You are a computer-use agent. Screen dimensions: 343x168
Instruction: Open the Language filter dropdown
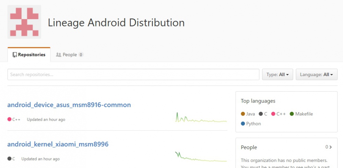(316, 74)
